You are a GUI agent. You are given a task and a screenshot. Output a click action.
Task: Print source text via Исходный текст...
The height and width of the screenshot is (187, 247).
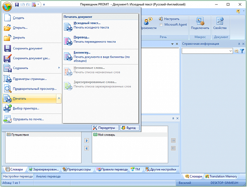[x=101, y=26]
